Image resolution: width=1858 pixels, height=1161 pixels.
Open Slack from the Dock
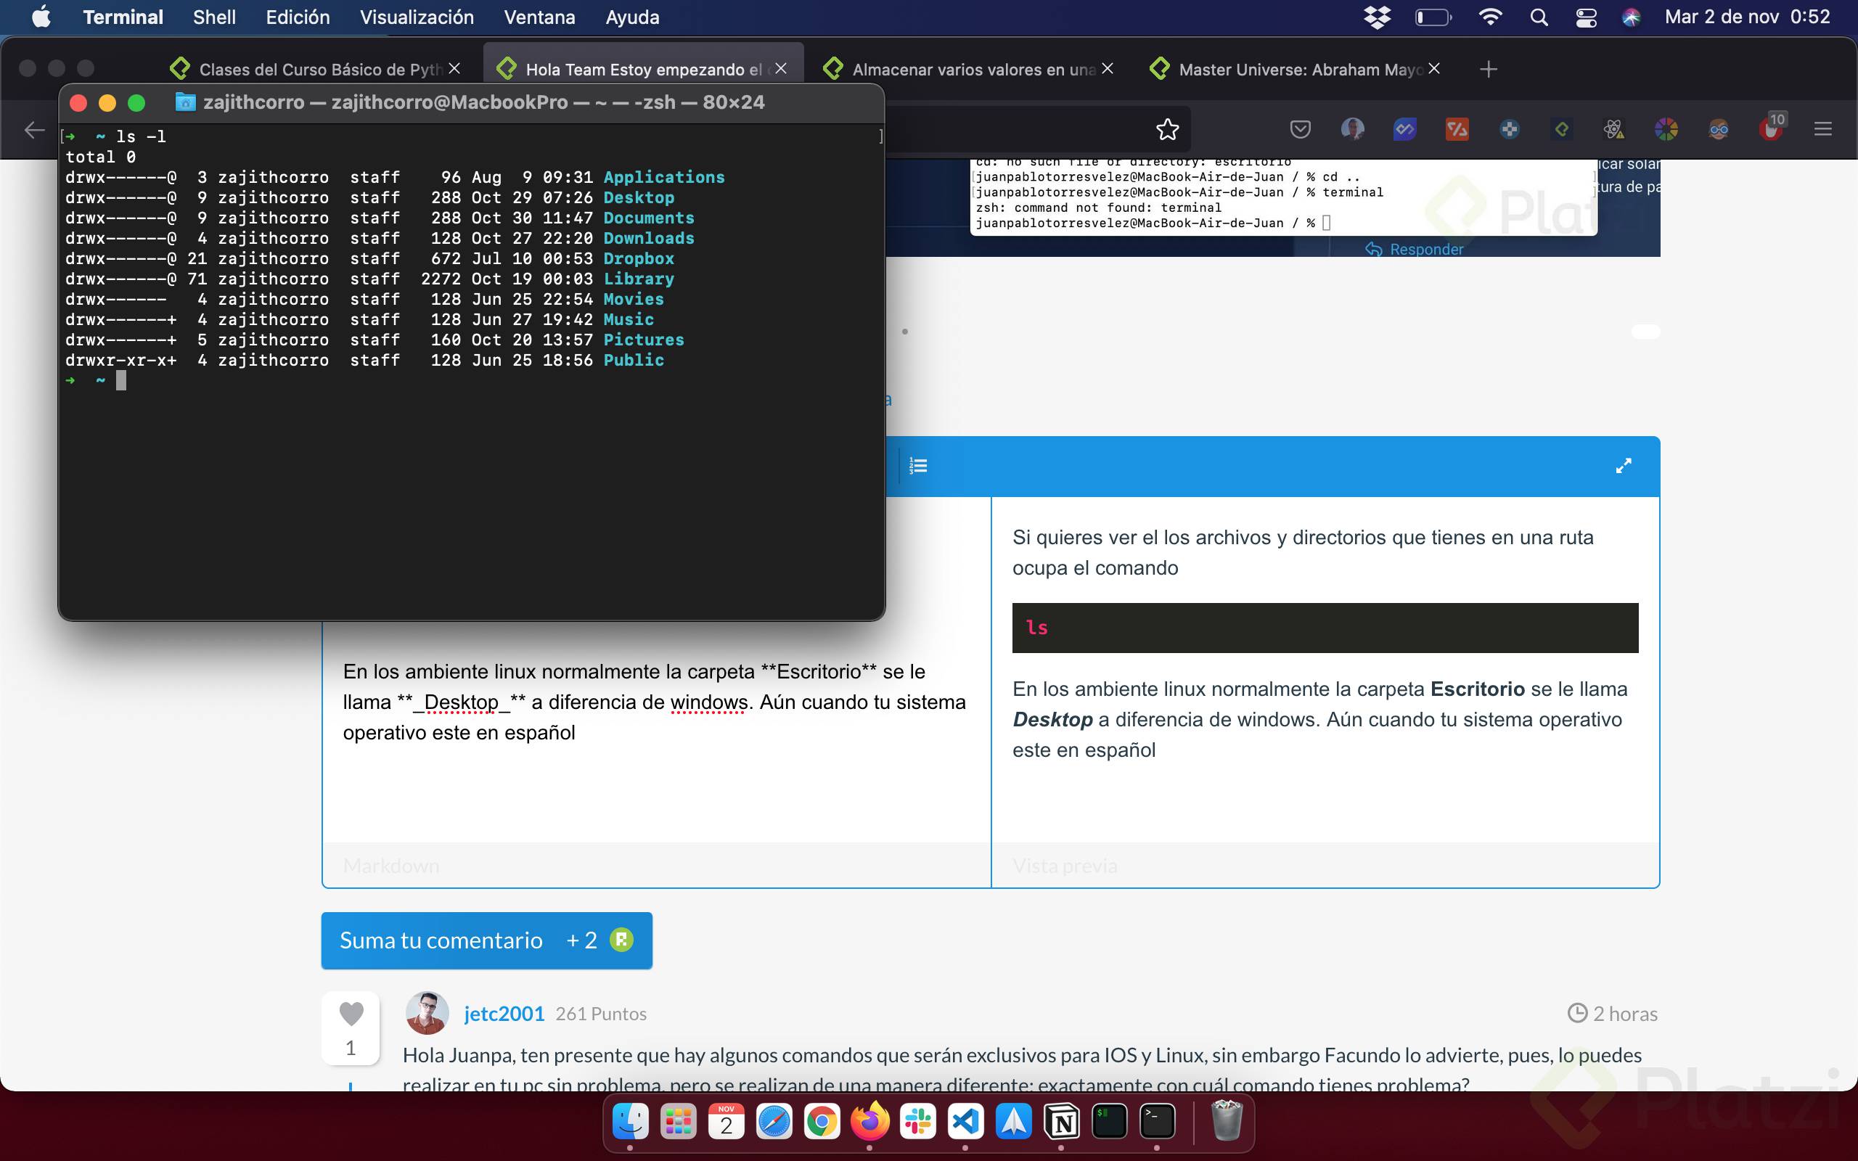917,1122
